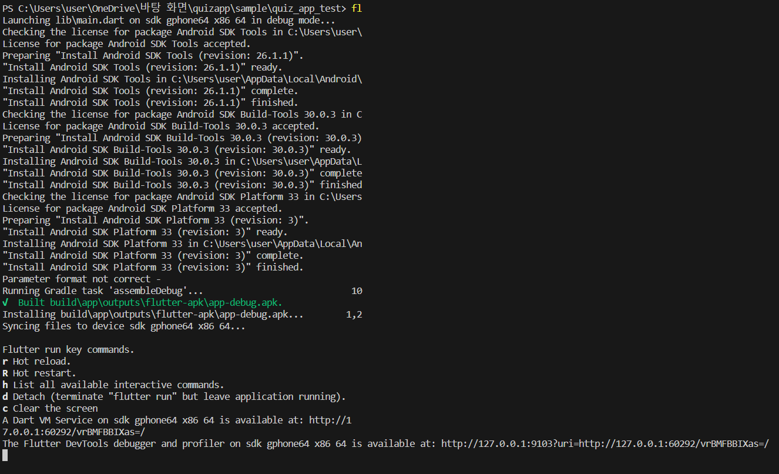Click 'Installing Android SDK Tools in C:\Users' line
Viewport: 779px width, 474px height.
click(182, 79)
